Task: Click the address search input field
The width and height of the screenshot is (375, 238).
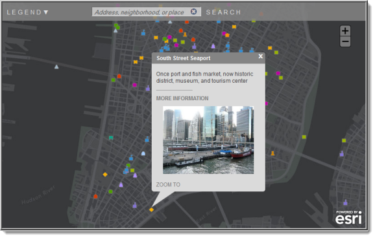Action: (141, 12)
